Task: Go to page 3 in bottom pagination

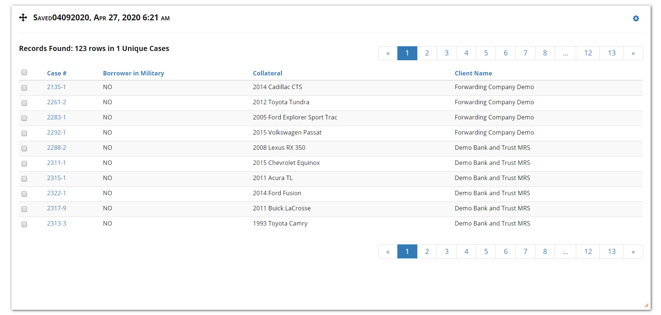Action: tap(447, 251)
